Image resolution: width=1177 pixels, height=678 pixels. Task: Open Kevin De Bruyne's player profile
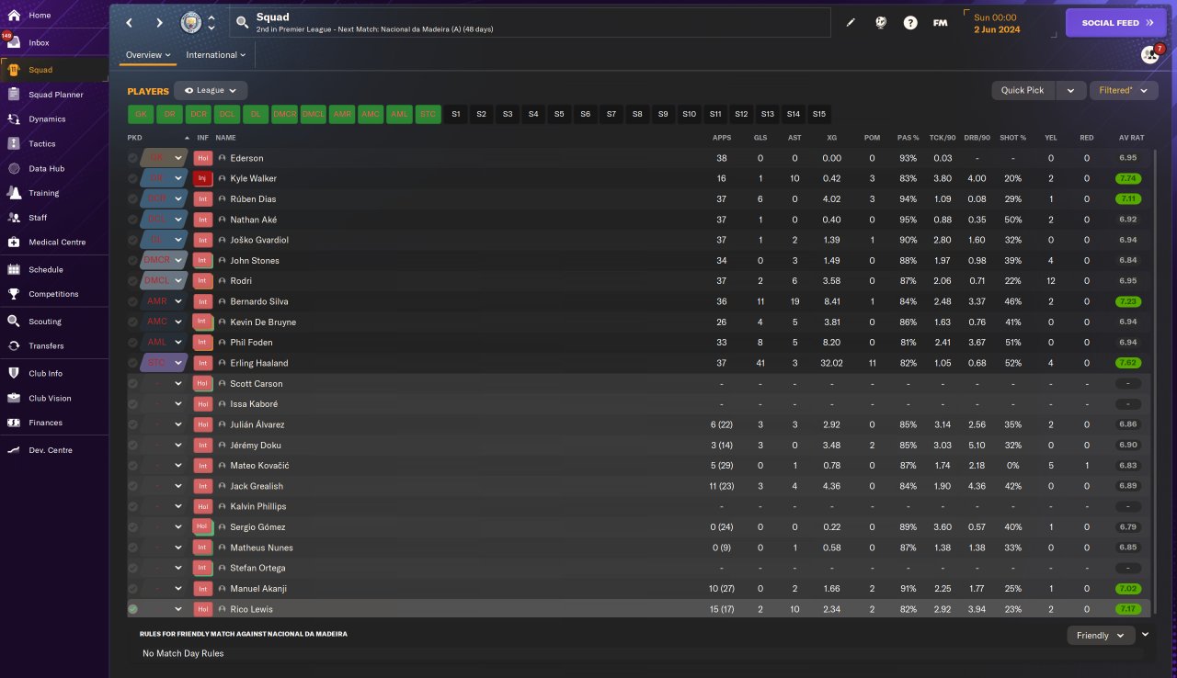pos(263,322)
